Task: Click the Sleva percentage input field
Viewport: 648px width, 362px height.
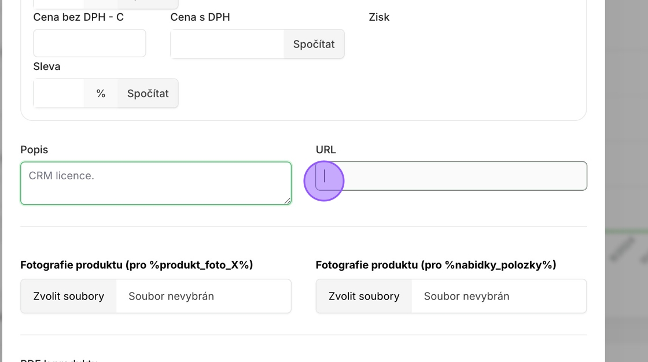Action: tap(58, 93)
